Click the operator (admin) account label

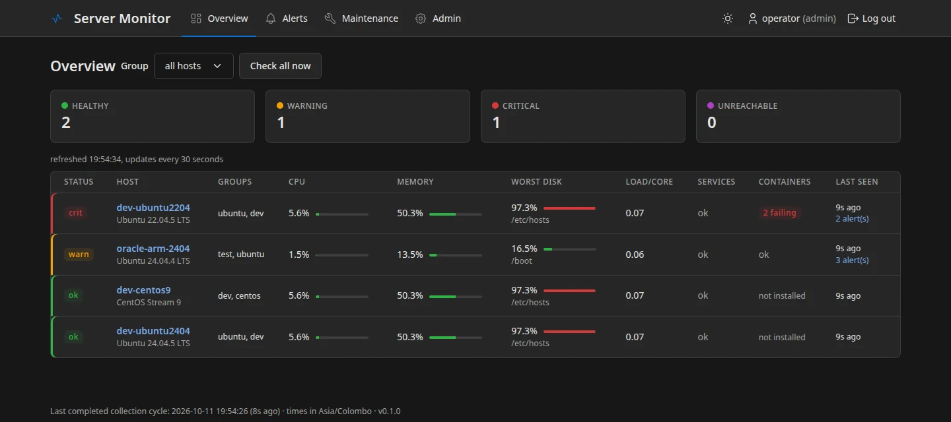tap(799, 18)
